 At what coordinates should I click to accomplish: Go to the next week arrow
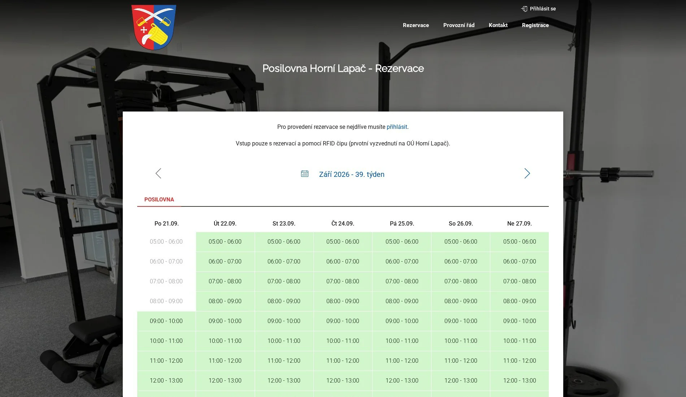tap(527, 174)
